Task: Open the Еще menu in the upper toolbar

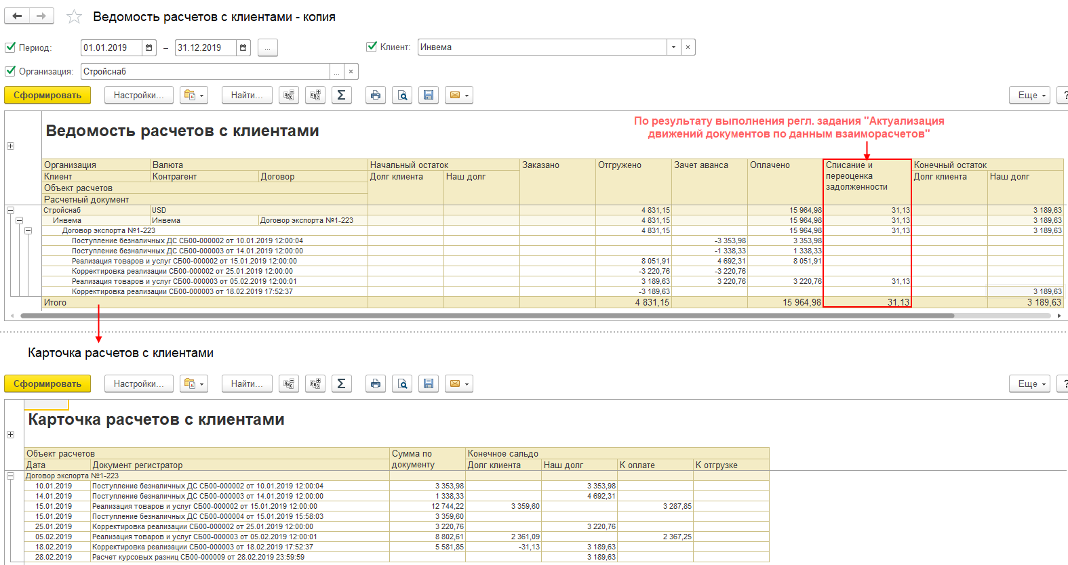Action: (x=1029, y=96)
